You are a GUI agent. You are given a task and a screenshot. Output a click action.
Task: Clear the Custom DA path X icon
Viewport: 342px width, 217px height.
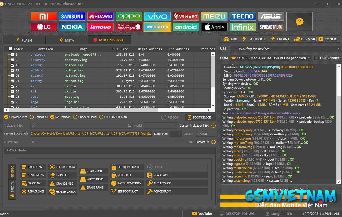click(x=33, y=142)
